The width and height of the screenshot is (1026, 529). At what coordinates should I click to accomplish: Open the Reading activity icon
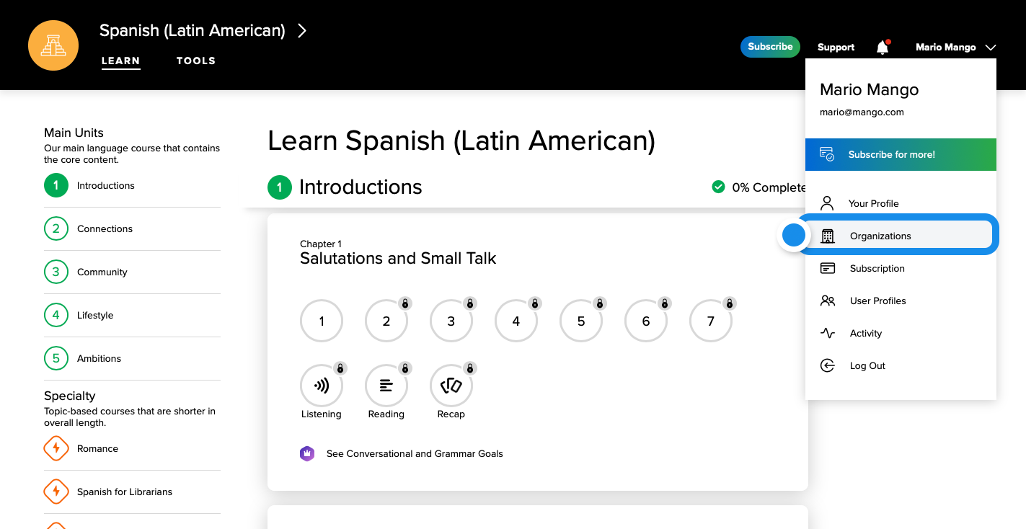(x=386, y=385)
